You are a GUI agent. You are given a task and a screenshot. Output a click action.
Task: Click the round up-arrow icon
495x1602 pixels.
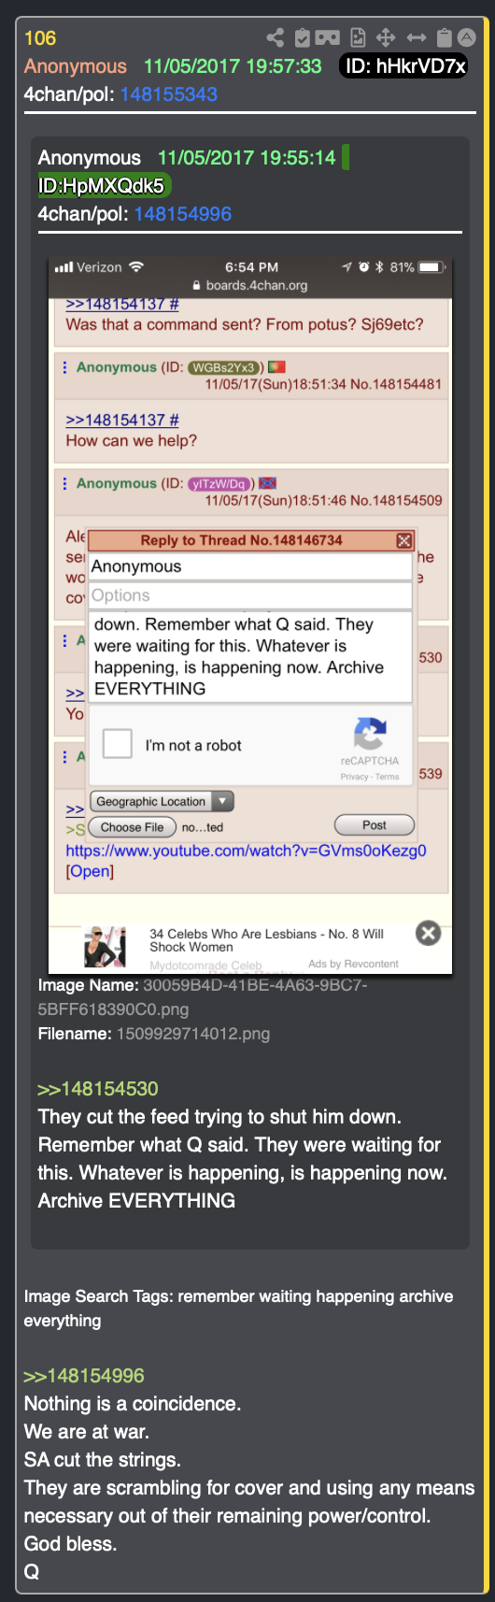click(467, 37)
